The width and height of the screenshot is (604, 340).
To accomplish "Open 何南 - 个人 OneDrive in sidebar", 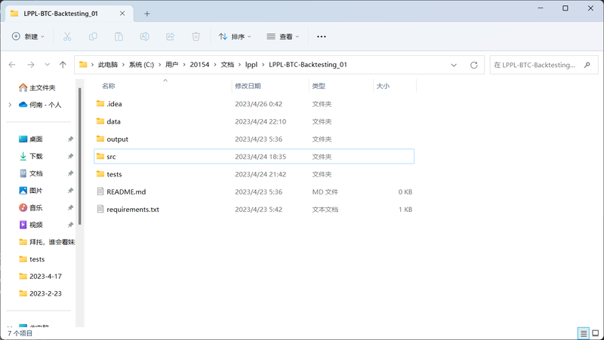I will pos(41,105).
